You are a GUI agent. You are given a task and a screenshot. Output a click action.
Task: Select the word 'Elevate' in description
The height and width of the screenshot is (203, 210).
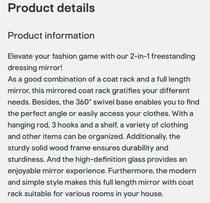point(20,56)
